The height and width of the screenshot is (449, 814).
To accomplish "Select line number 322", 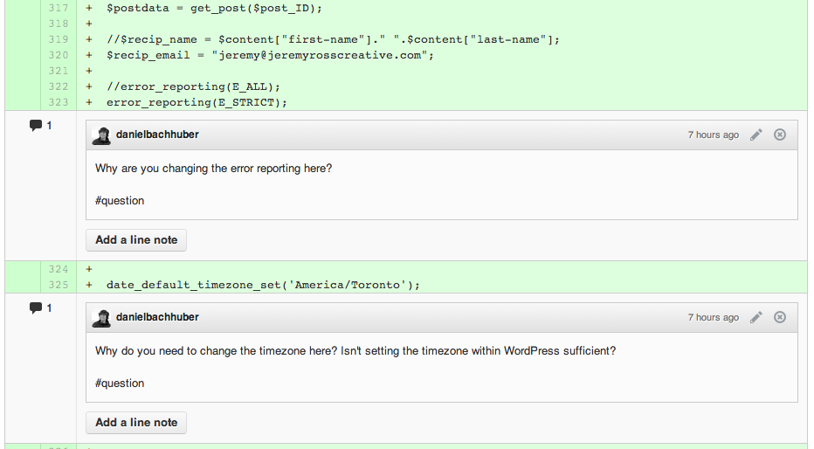I will [x=59, y=86].
